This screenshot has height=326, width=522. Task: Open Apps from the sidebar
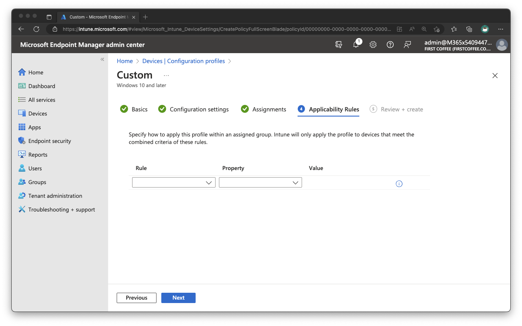[34, 127]
